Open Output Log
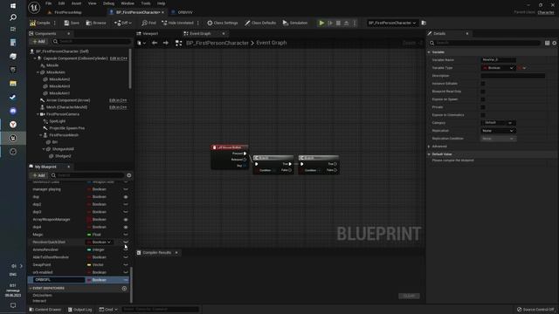The image size is (559, 314). click(x=79, y=310)
